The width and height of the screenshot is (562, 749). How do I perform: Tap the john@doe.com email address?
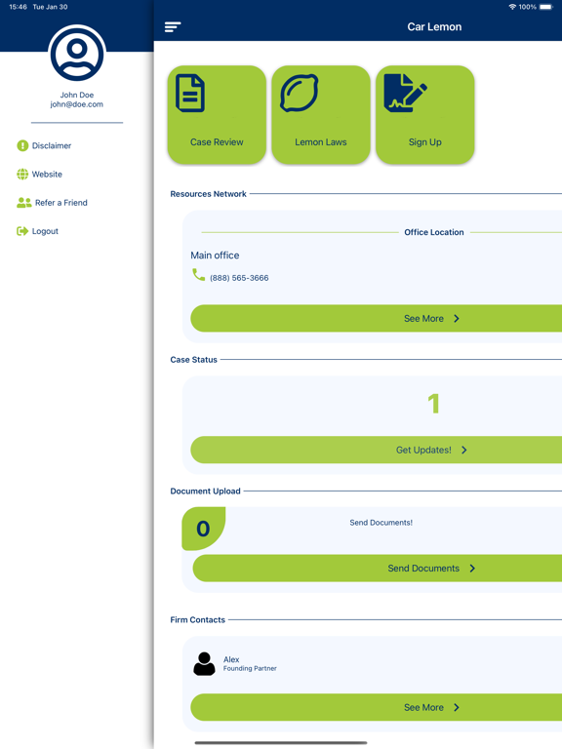click(77, 104)
